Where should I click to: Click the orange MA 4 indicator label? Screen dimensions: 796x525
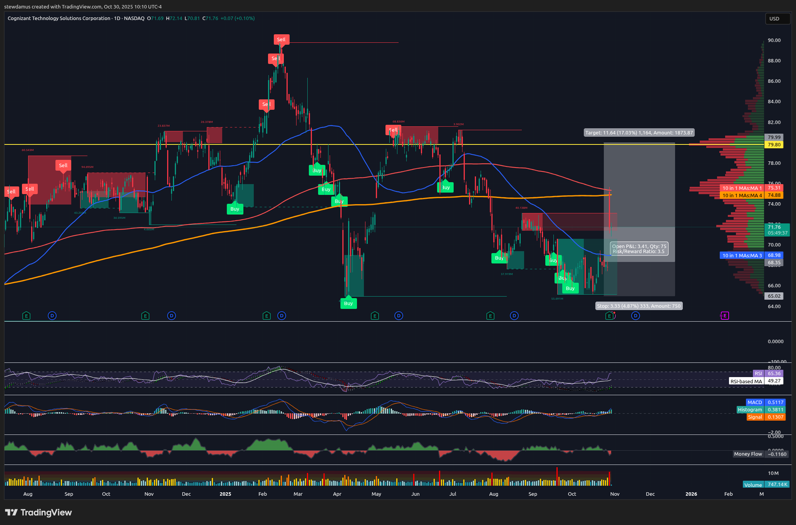click(742, 195)
